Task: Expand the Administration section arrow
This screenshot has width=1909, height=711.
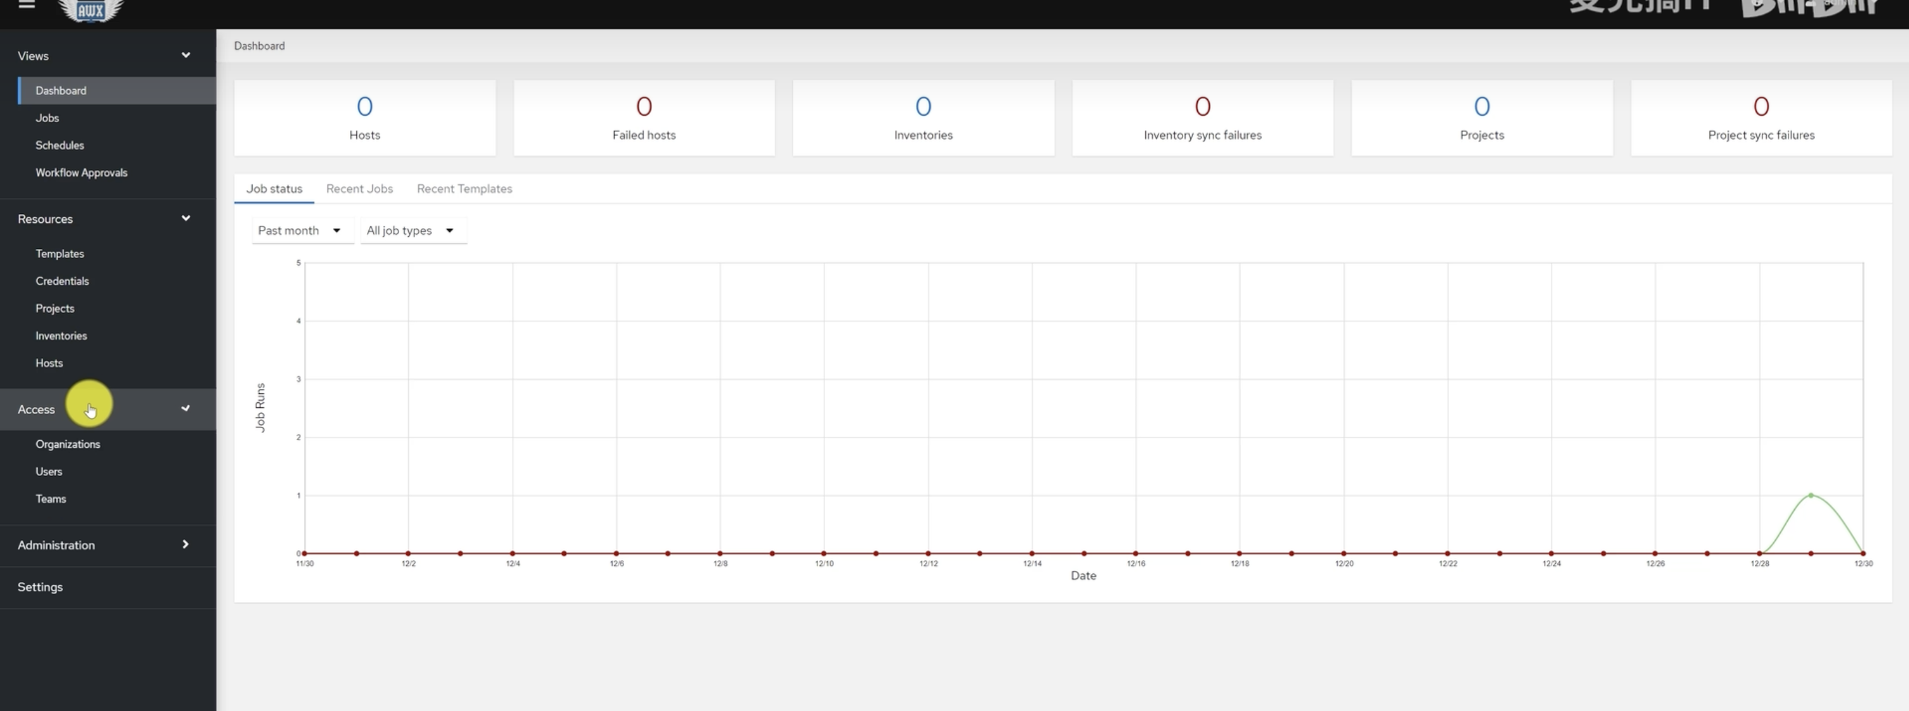Action: pyautogui.click(x=186, y=544)
